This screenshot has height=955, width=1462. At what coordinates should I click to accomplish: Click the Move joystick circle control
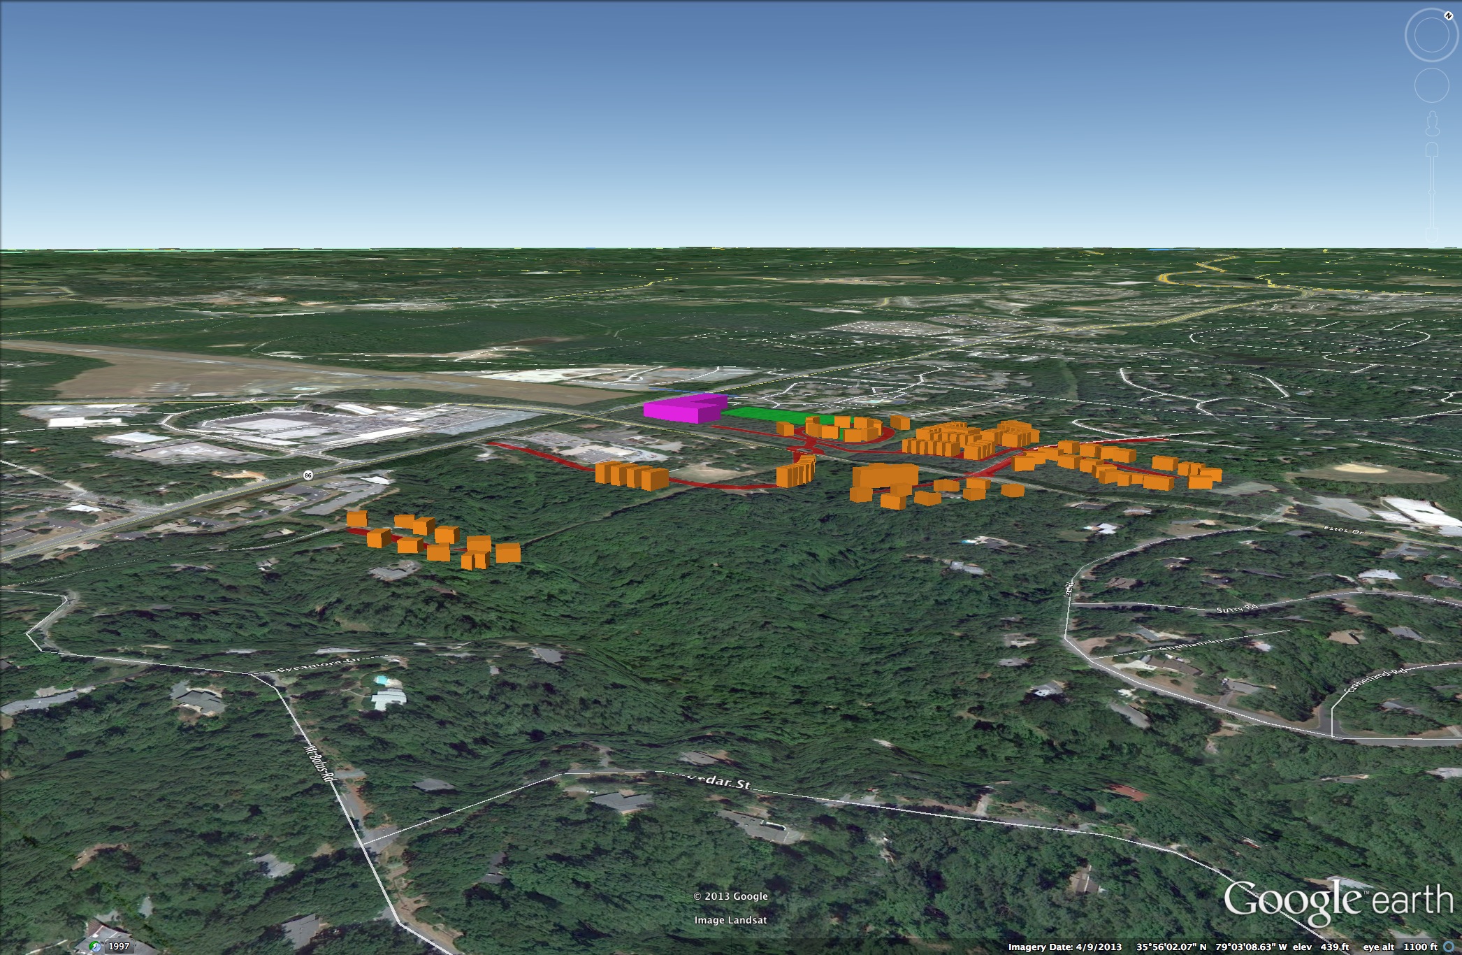(1431, 86)
